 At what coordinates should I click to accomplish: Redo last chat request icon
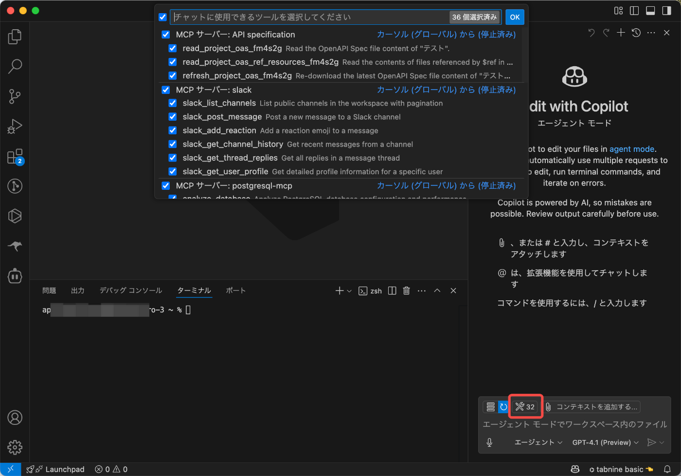pos(606,33)
